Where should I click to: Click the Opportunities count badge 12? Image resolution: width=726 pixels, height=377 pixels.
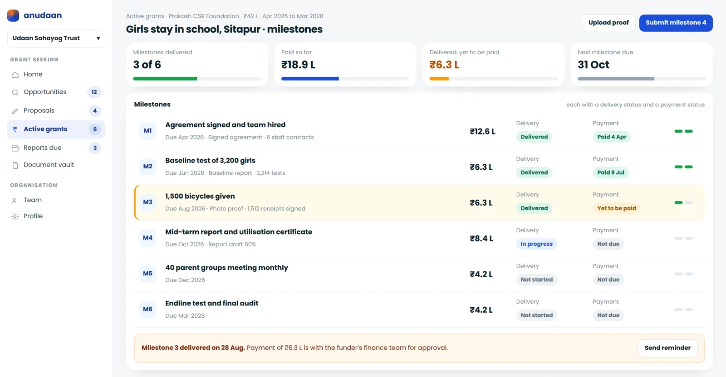[x=94, y=92]
